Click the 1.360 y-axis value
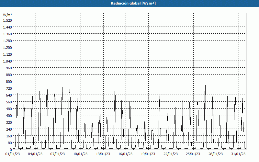Viewport: 259px width, 162px height. point(7,34)
